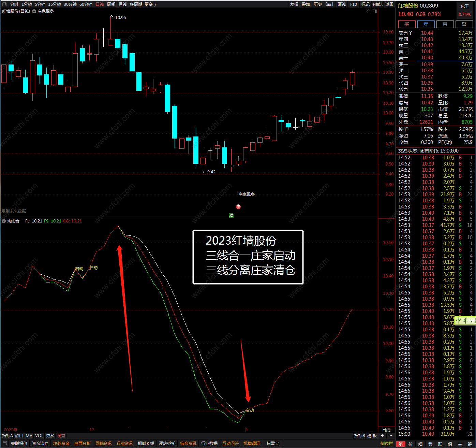Click the green 减 marker icon
The width and height of the screenshot is (476, 448).
pyautogui.click(x=231, y=215)
